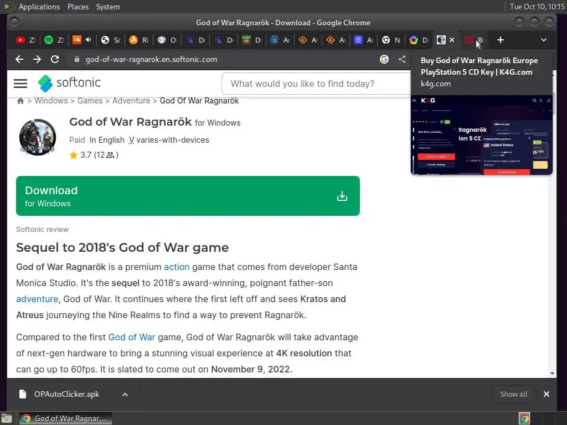Open the Windows breadcrumb link
Viewport: 567px width, 425px height.
(x=51, y=101)
